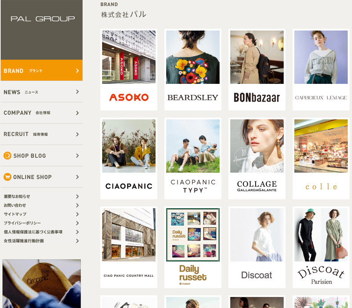Image resolution: width=352 pixels, height=308 pixels.
Task: Click the COLLAGE GALLARDAGALANTE logo
Action: [257, 186]
